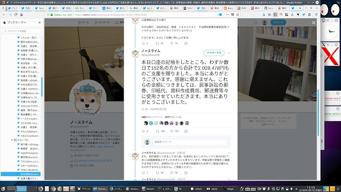Click the Firefox forward navigation arrow
The image size is (341, 192).
click(x=10, y=14)
